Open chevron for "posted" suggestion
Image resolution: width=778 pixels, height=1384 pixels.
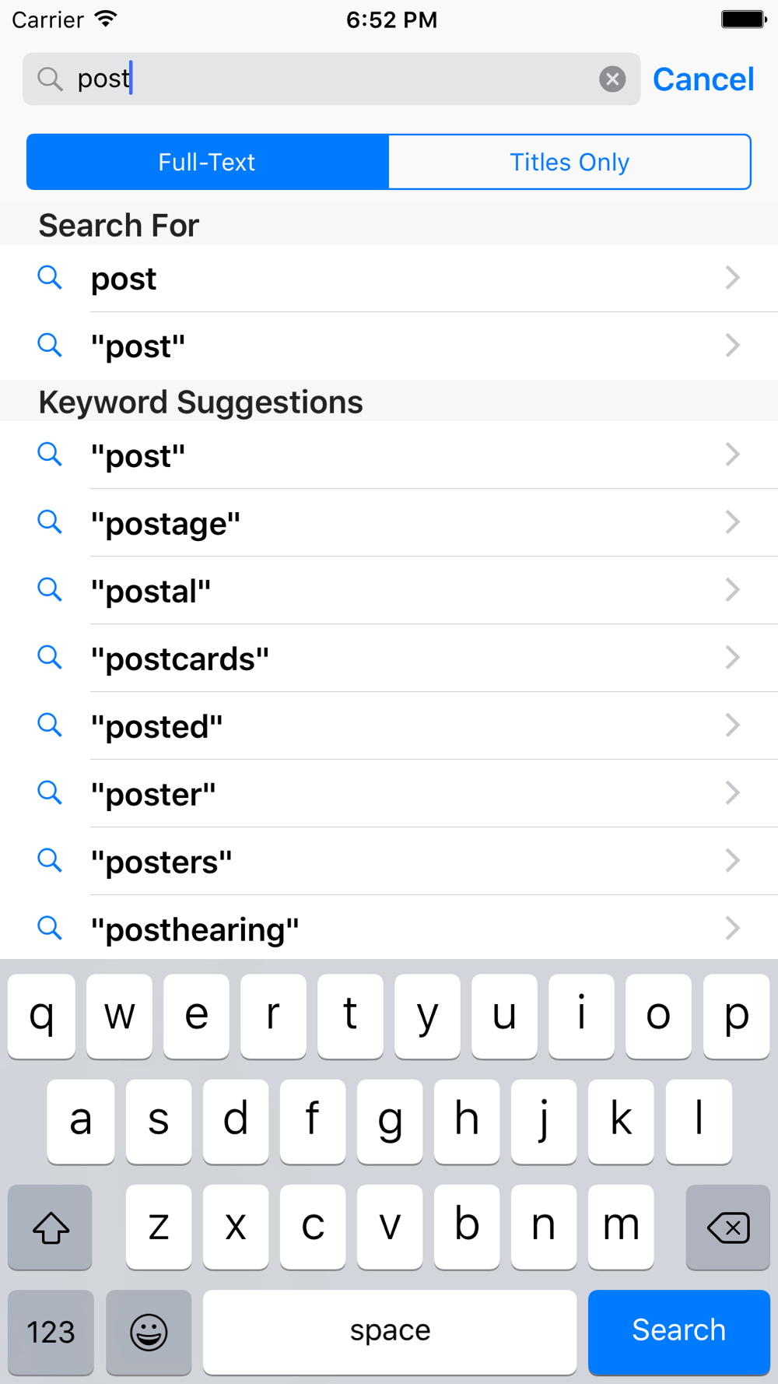(x=732, y=725)
